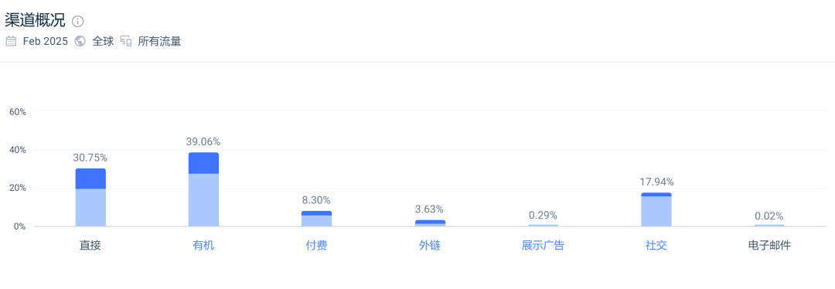The width and height of the screenshot is (835, 289).
Task: Click the 电子邮件 axis label
Action: (x=769, y=246)
